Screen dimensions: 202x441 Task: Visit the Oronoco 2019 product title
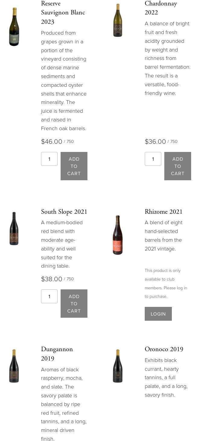coord(164,349)
